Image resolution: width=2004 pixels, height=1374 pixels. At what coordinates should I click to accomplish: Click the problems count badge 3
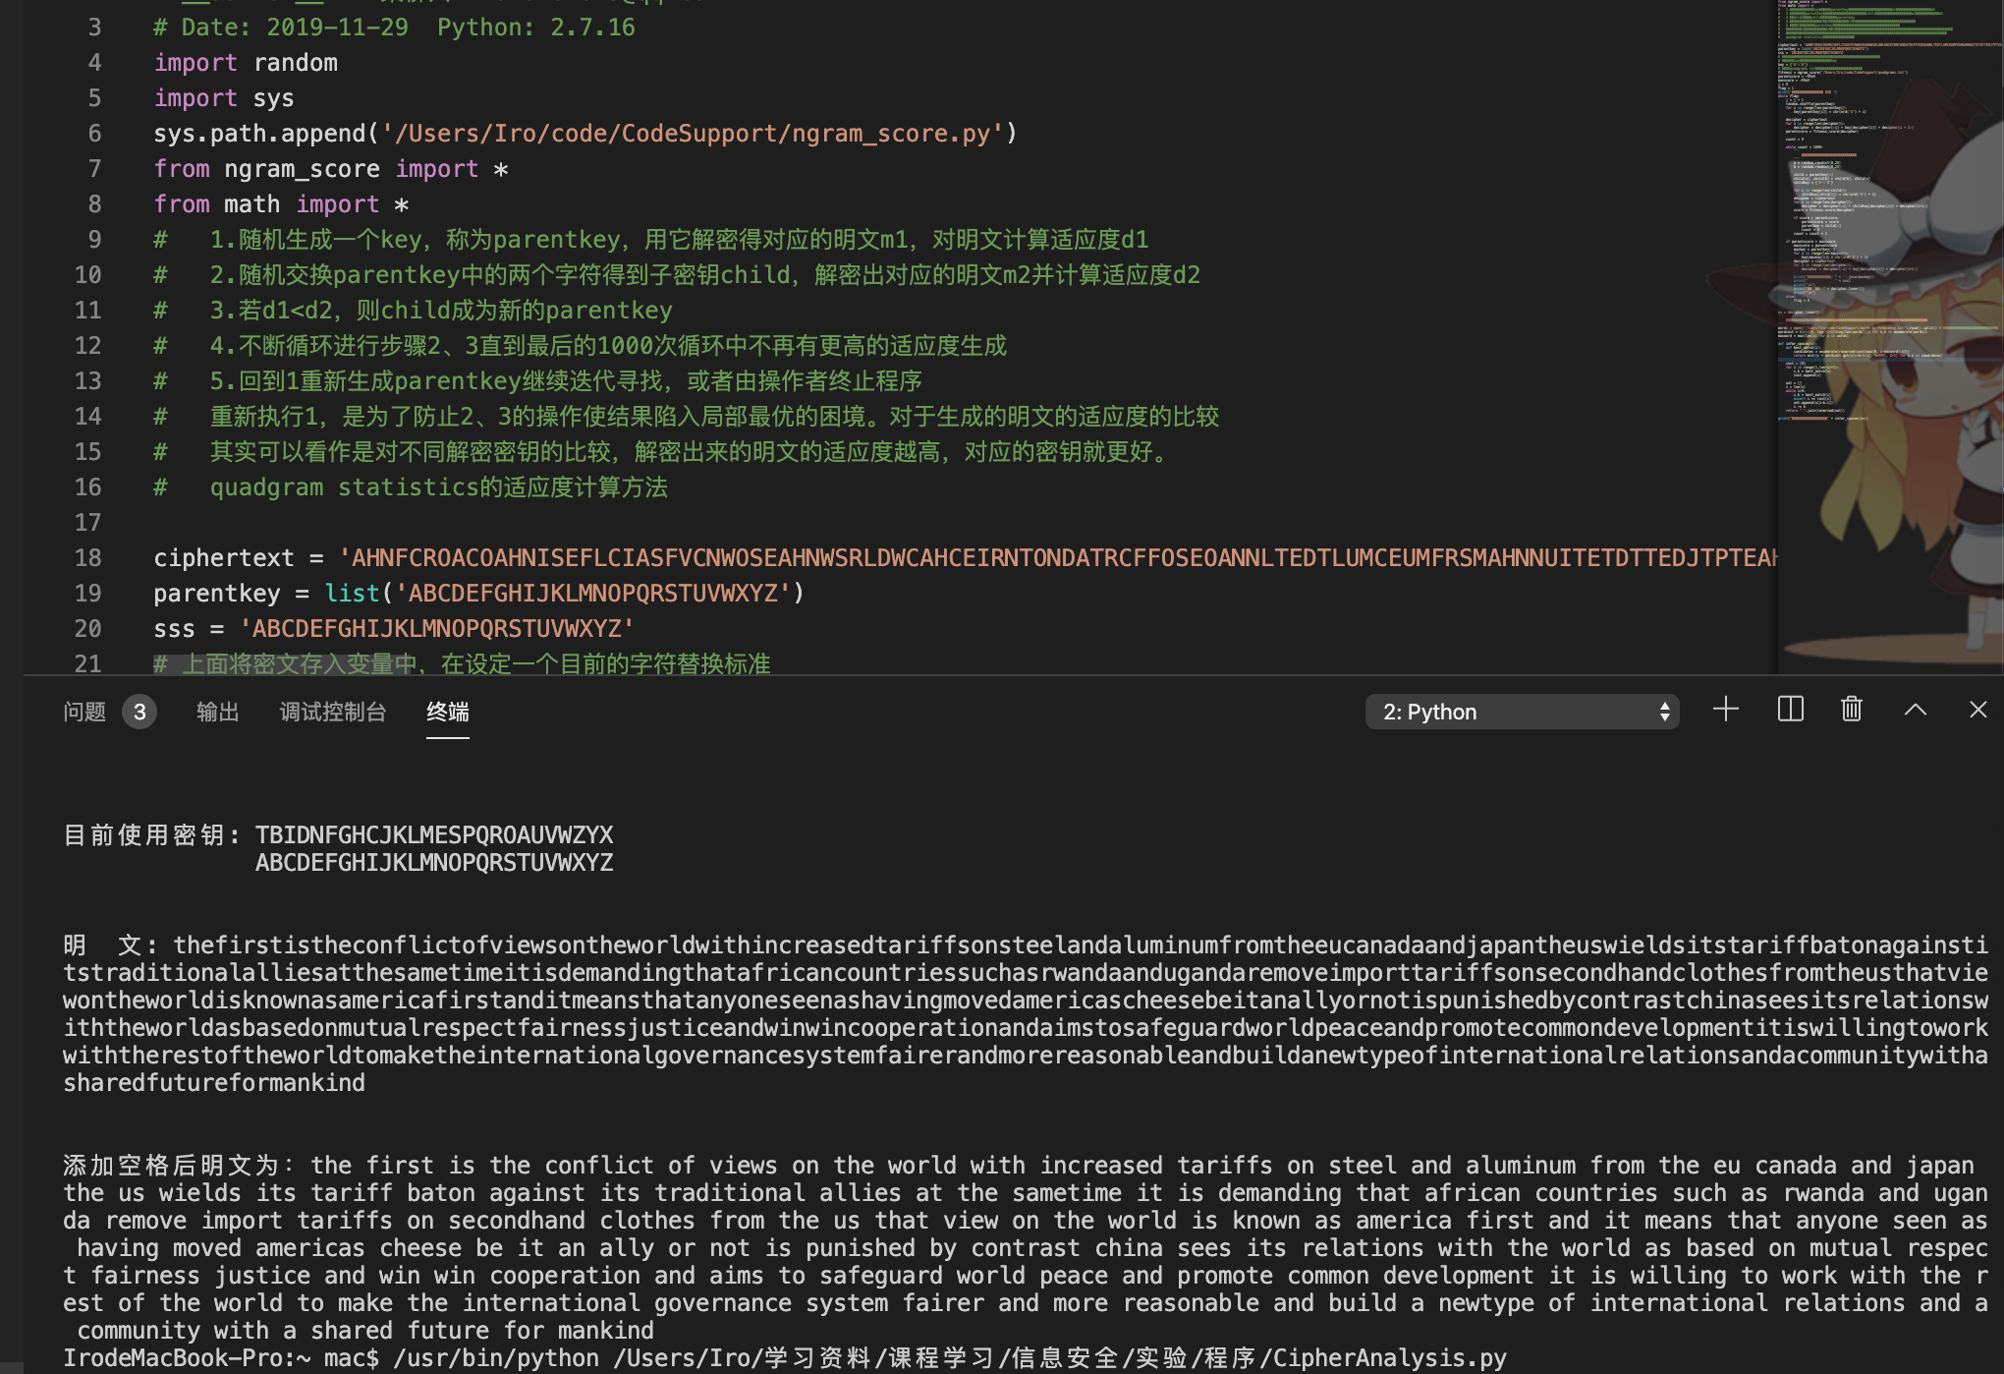(139, 712)
